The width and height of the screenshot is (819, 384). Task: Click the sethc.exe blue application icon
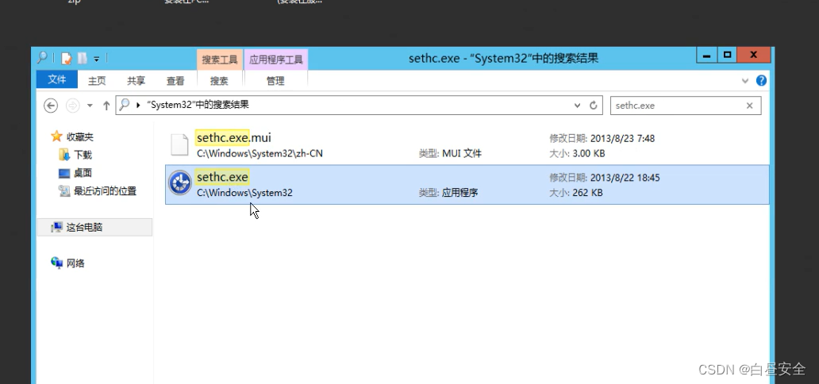(179, 183)
